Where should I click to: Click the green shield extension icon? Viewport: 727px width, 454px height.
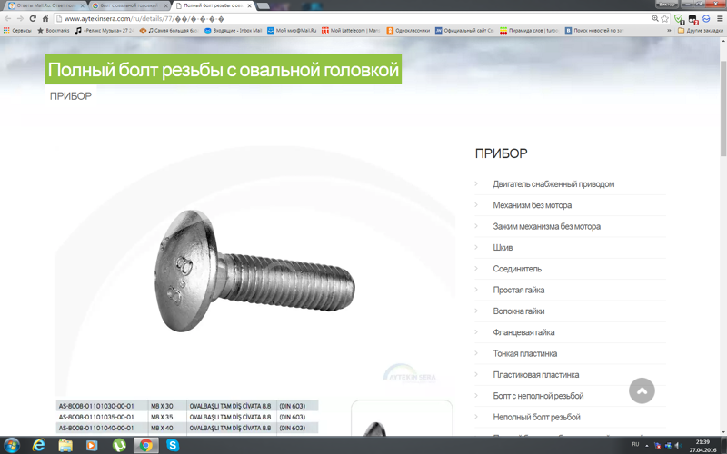(679, 19)
